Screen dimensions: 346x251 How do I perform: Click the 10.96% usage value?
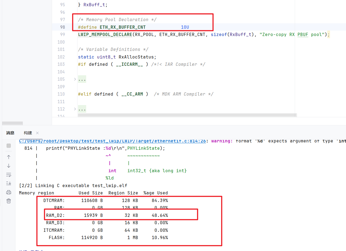click(x=160, y=237)
